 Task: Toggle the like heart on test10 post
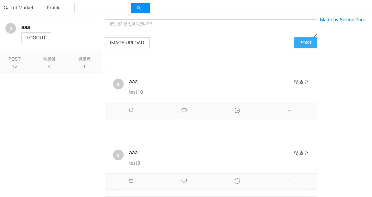(x=184, y=110)
